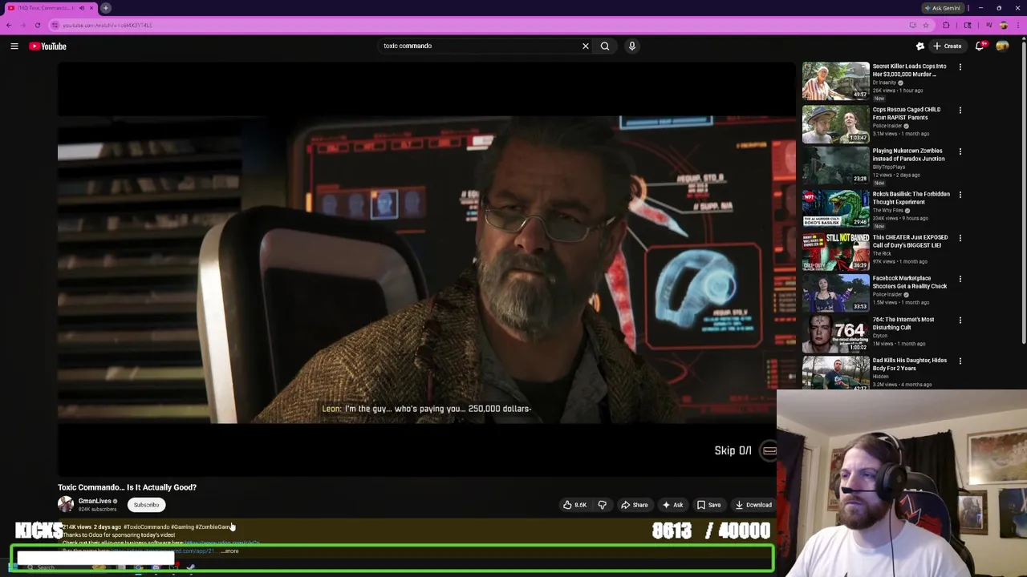Bookmark this page with the star

pyautogui.click(x=925, y=25)
